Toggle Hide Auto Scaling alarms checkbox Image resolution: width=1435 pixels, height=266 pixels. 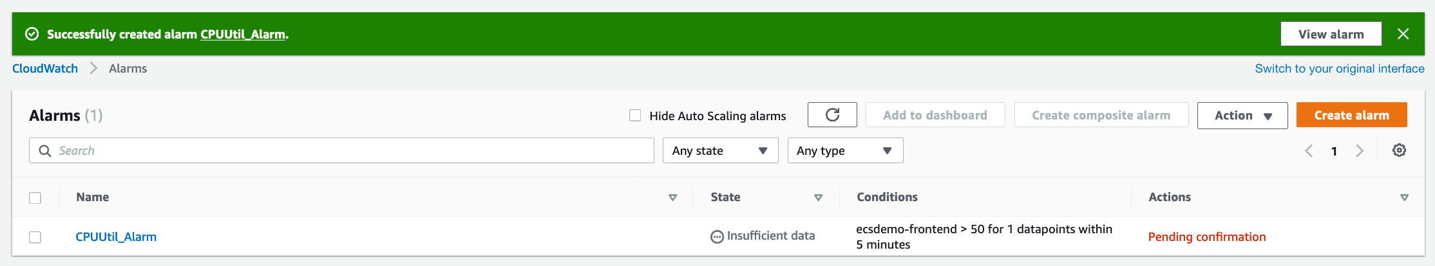pos(635,116)
